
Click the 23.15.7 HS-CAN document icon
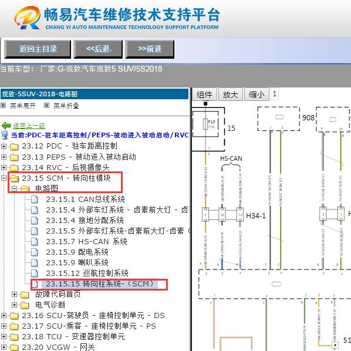pos(35,242)
